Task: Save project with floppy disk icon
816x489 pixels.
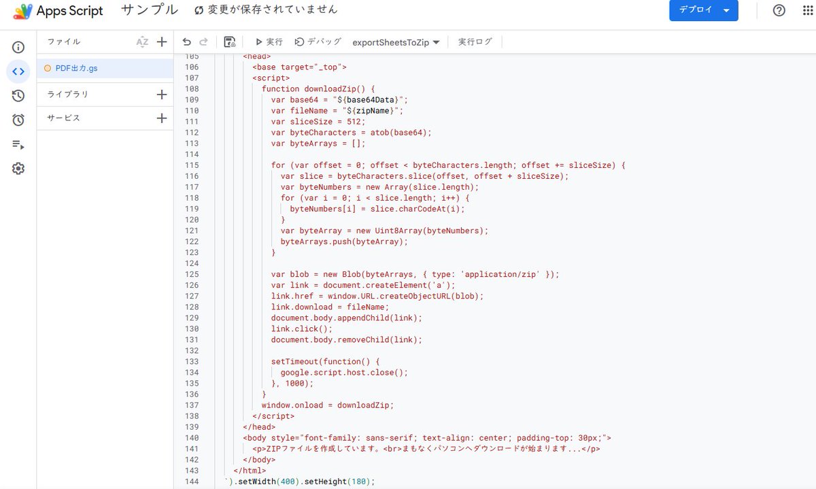Action: pyautogui.click(x=230, y=42)
